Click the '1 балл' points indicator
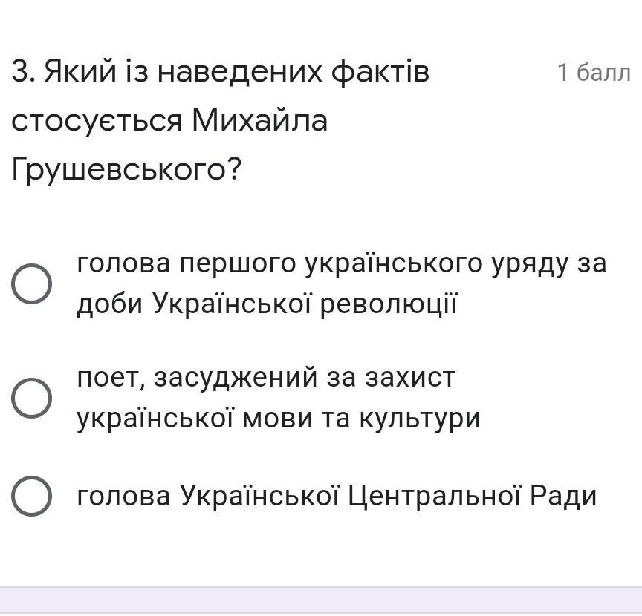This screenshot has height=616, width=642. tap(593, 73)
